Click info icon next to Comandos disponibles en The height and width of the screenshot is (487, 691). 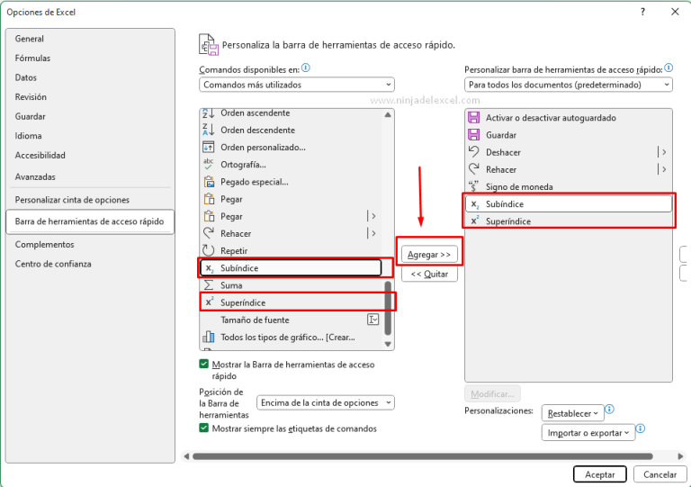(306, 68)
